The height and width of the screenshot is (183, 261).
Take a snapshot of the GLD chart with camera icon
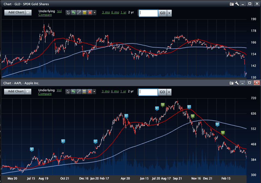click(x=232, y=4)
